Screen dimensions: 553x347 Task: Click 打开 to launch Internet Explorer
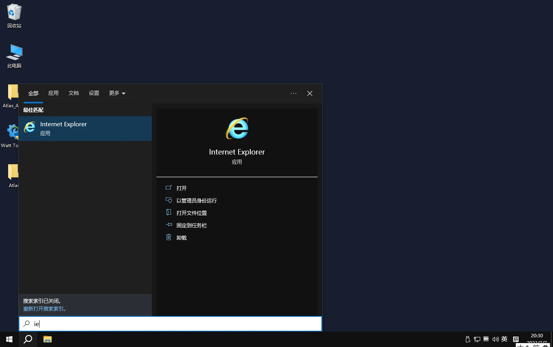(x=182, y=188)
